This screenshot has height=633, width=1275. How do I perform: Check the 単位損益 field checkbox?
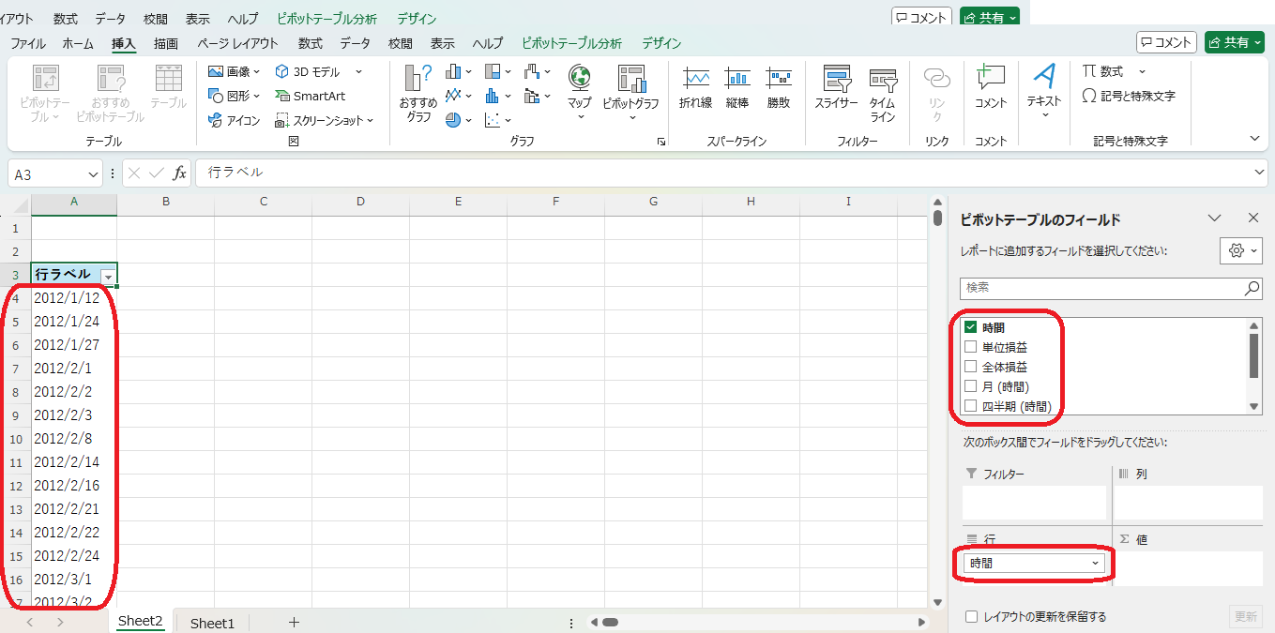[x=971, y=347]
